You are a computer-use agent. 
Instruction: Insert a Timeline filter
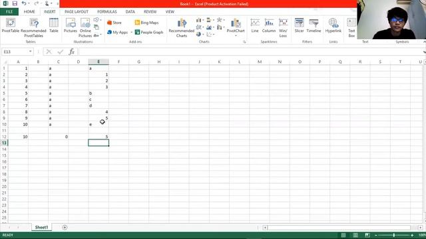pyautogui.click(x=314, y=25)
